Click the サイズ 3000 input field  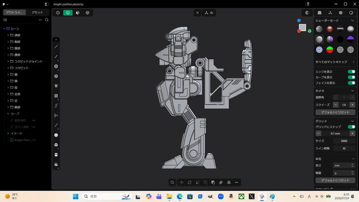[x=344, y=141]
